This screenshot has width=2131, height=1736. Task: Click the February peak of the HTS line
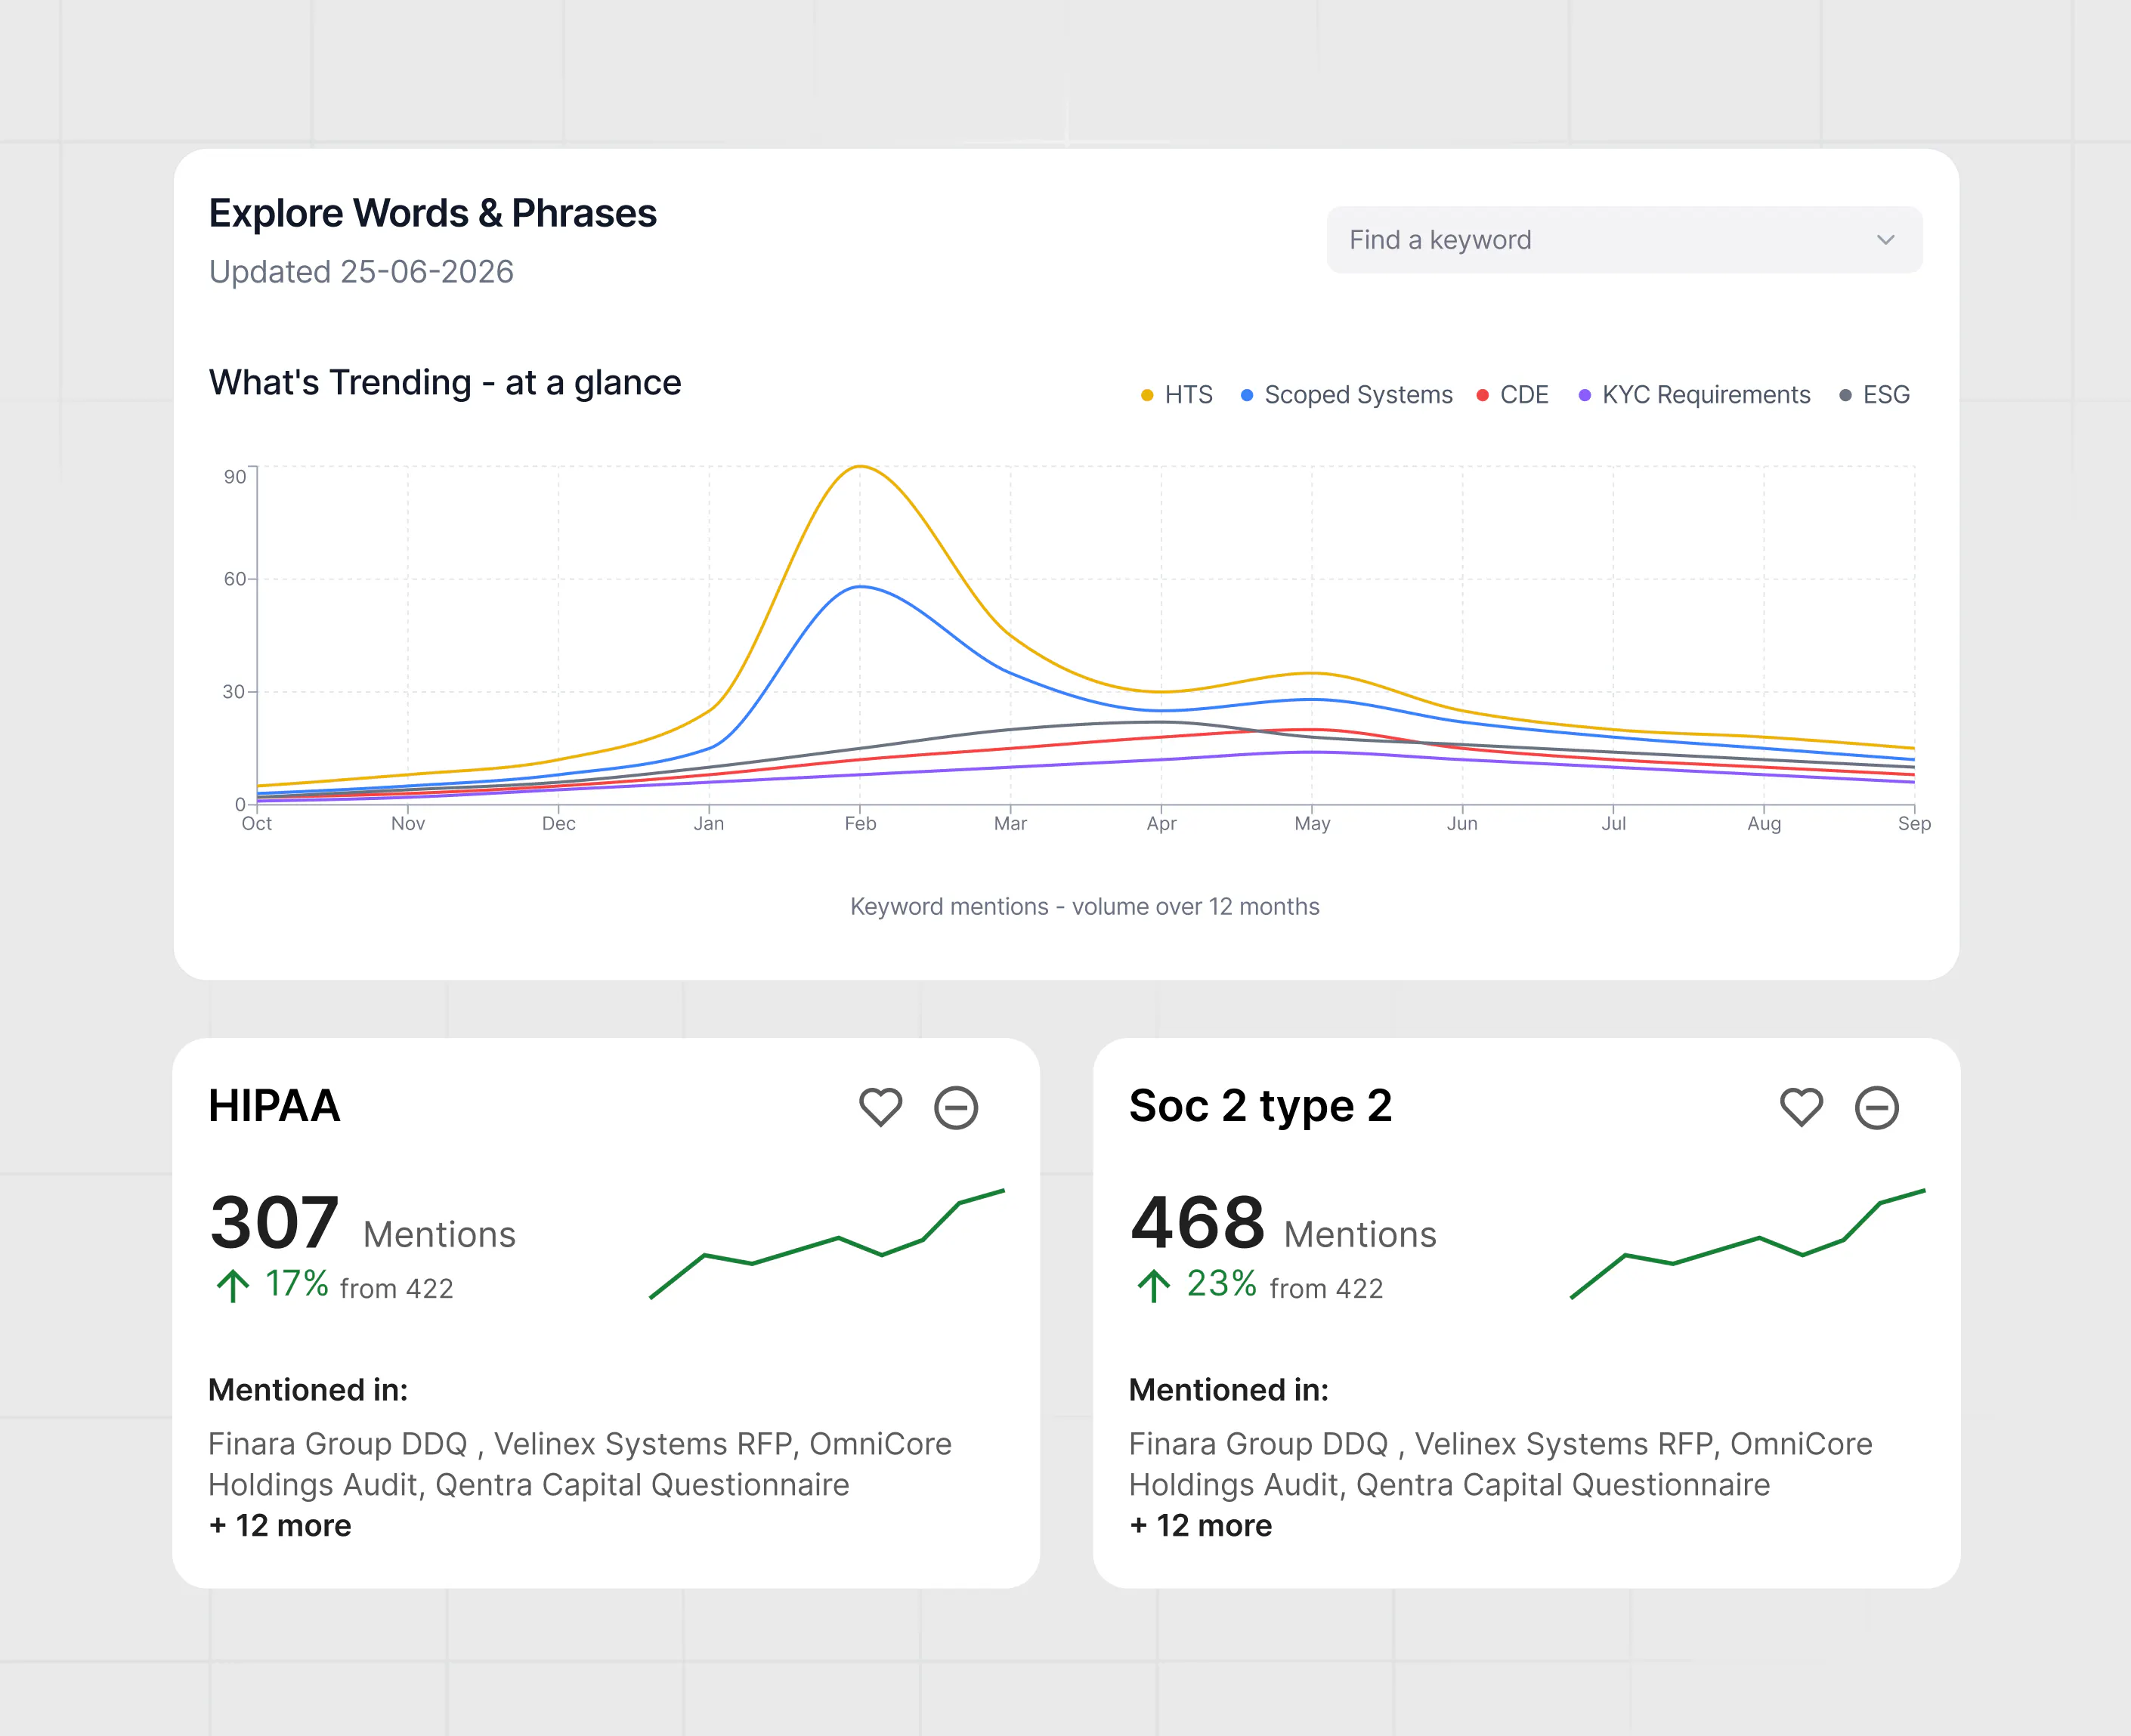tap(862, 468)
